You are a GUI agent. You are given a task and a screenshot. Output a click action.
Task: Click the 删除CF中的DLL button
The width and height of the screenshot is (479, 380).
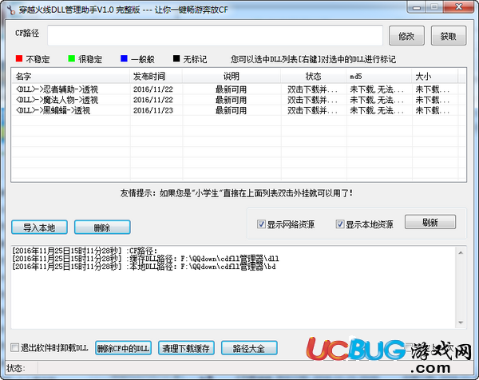123,348
